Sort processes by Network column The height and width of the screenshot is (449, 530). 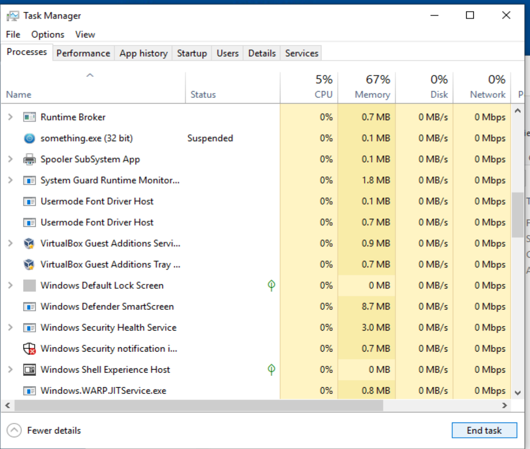click(x=482, y=88)
